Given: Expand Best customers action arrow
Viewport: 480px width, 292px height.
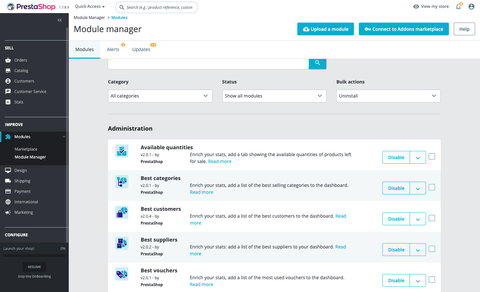Looking at the screenshot, I should (418, 219).
